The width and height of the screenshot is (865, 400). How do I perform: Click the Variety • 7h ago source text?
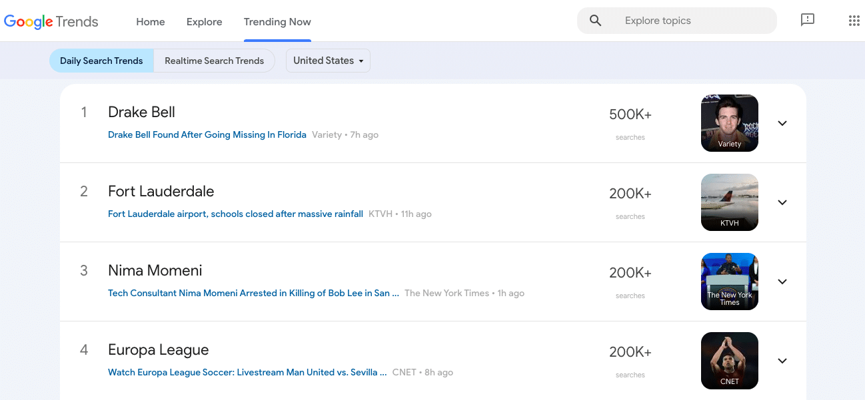[x=345, y=134]
